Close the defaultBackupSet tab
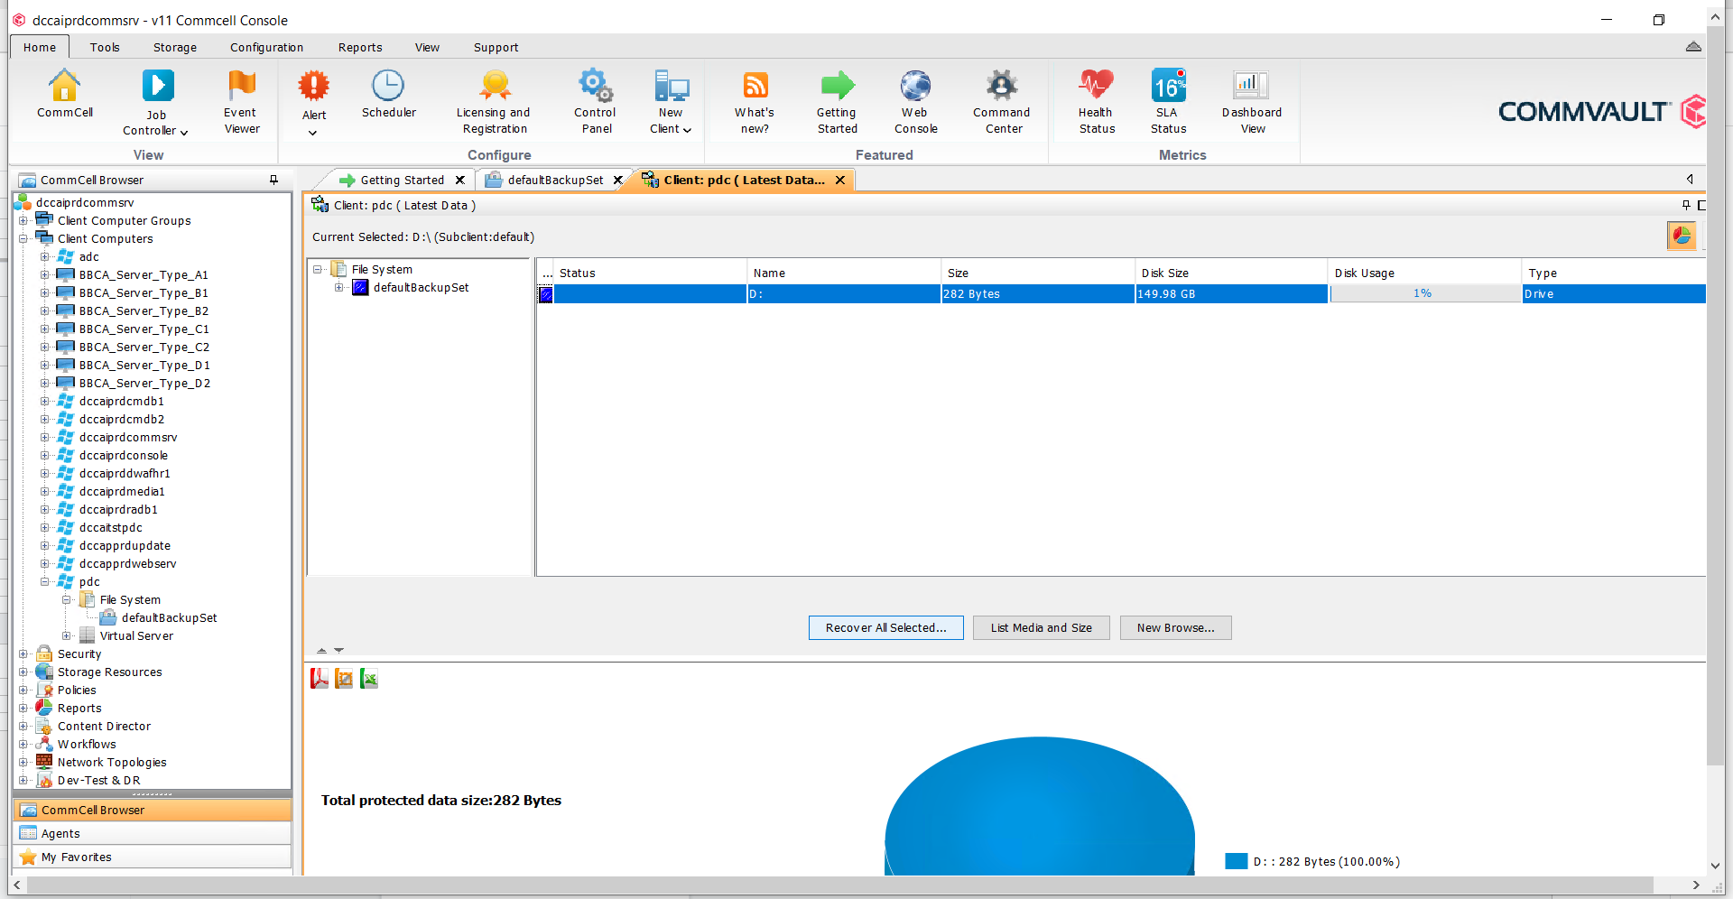Screen dimensions: 1733x899 618,180
